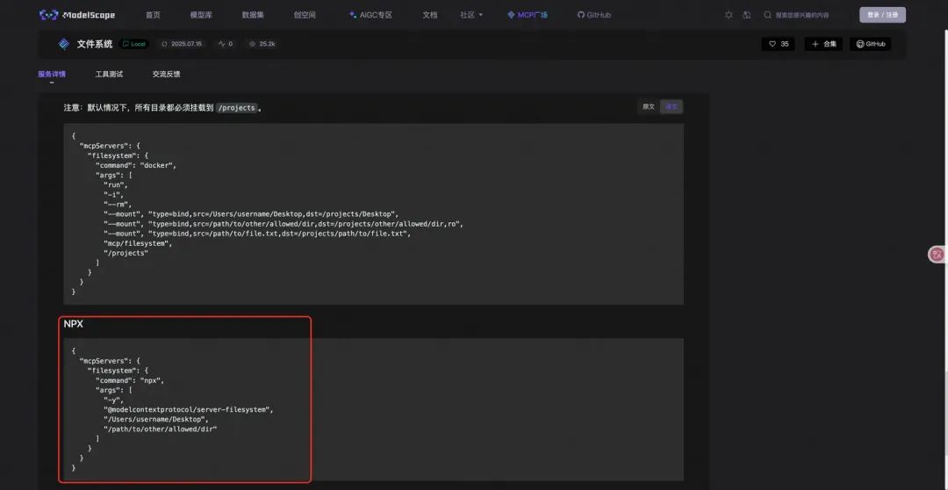Select the 译文 translated text toggle
The width and height of the screenshot is (948, 490).
point(671,106)
